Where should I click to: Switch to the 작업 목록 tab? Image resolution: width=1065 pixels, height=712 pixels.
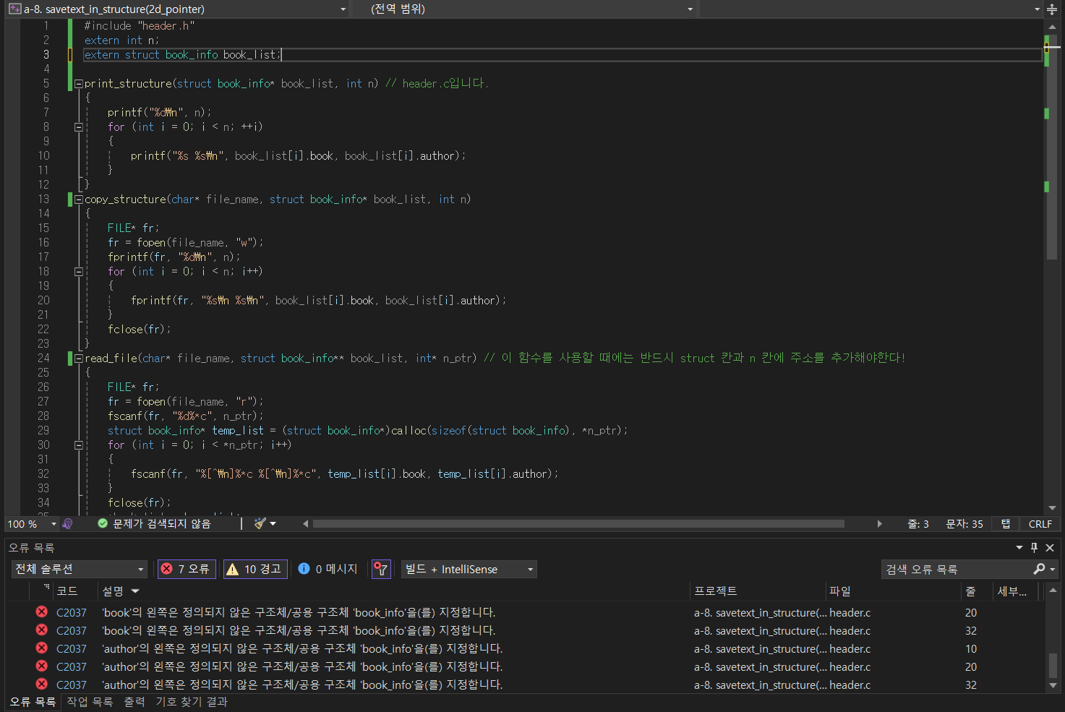[90, 702]
